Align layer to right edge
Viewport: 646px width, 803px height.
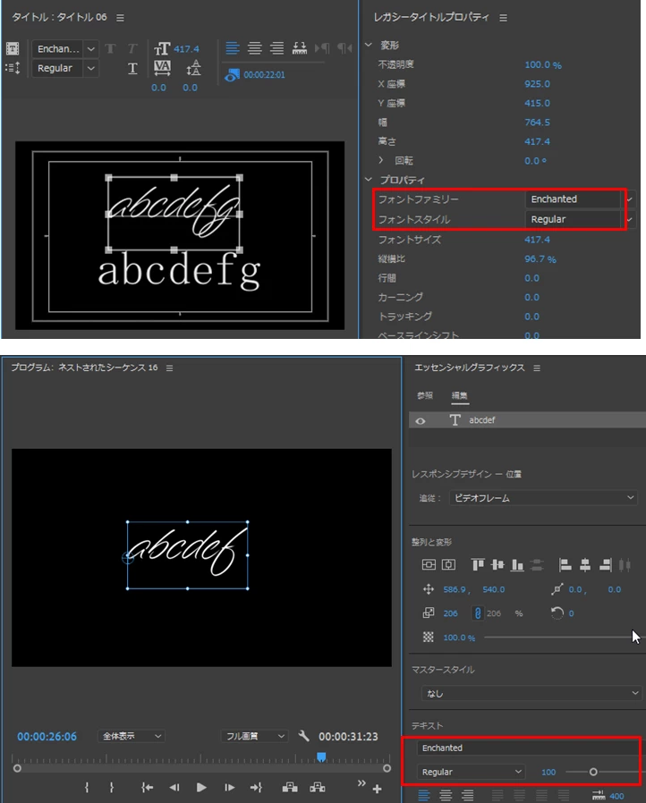[605, 565]
